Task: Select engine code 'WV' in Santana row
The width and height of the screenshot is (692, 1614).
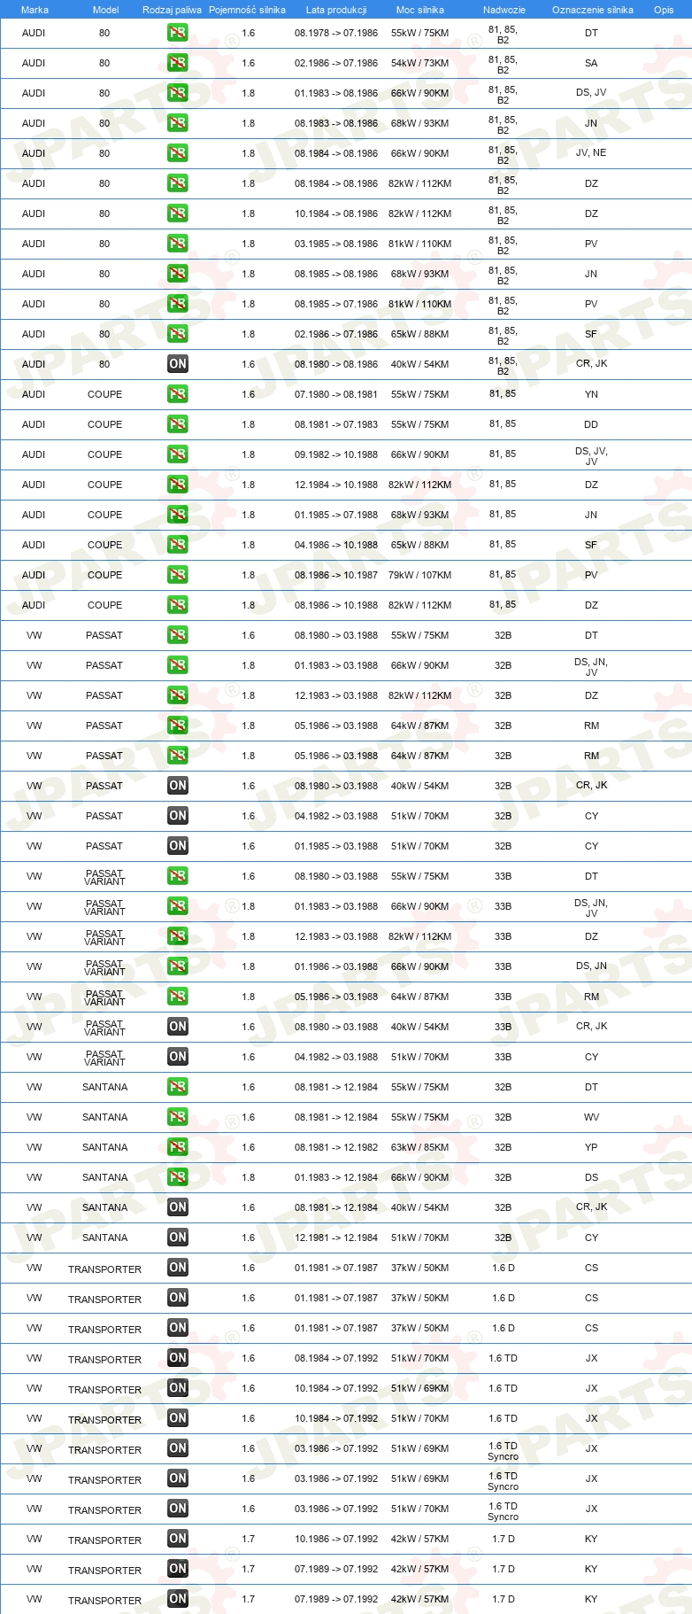Action: (591, 1117)
